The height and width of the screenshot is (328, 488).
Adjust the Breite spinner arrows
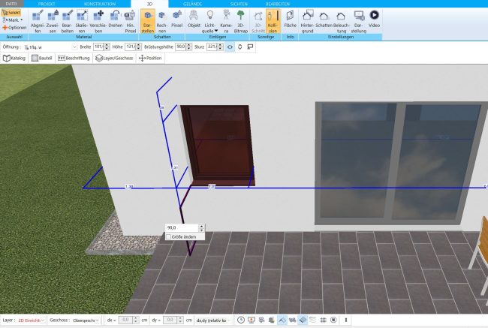click(107, 47)
